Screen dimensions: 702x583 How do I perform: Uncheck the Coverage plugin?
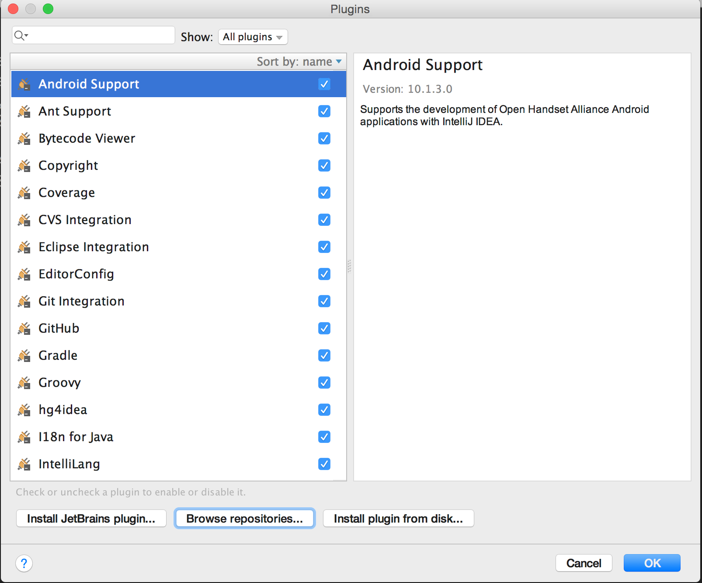(x=324, y=193)
